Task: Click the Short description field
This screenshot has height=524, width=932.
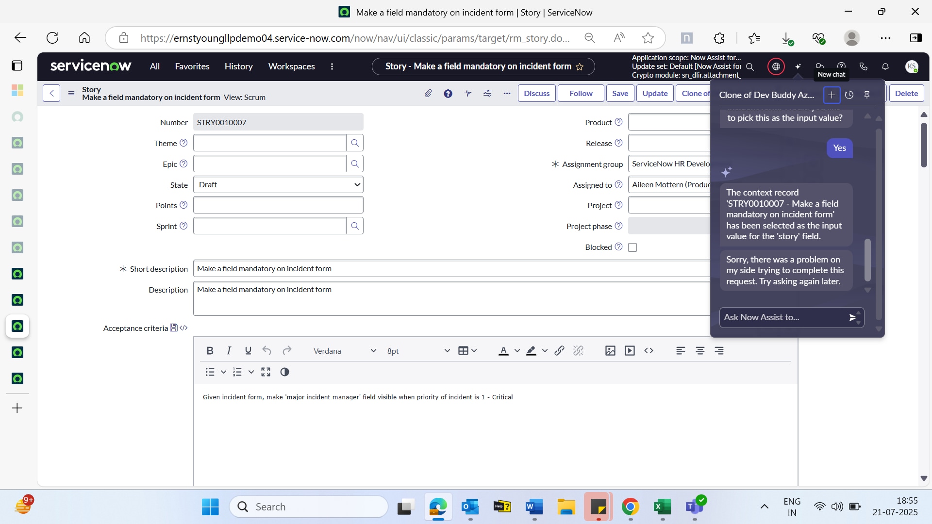Action: point(451,269)
